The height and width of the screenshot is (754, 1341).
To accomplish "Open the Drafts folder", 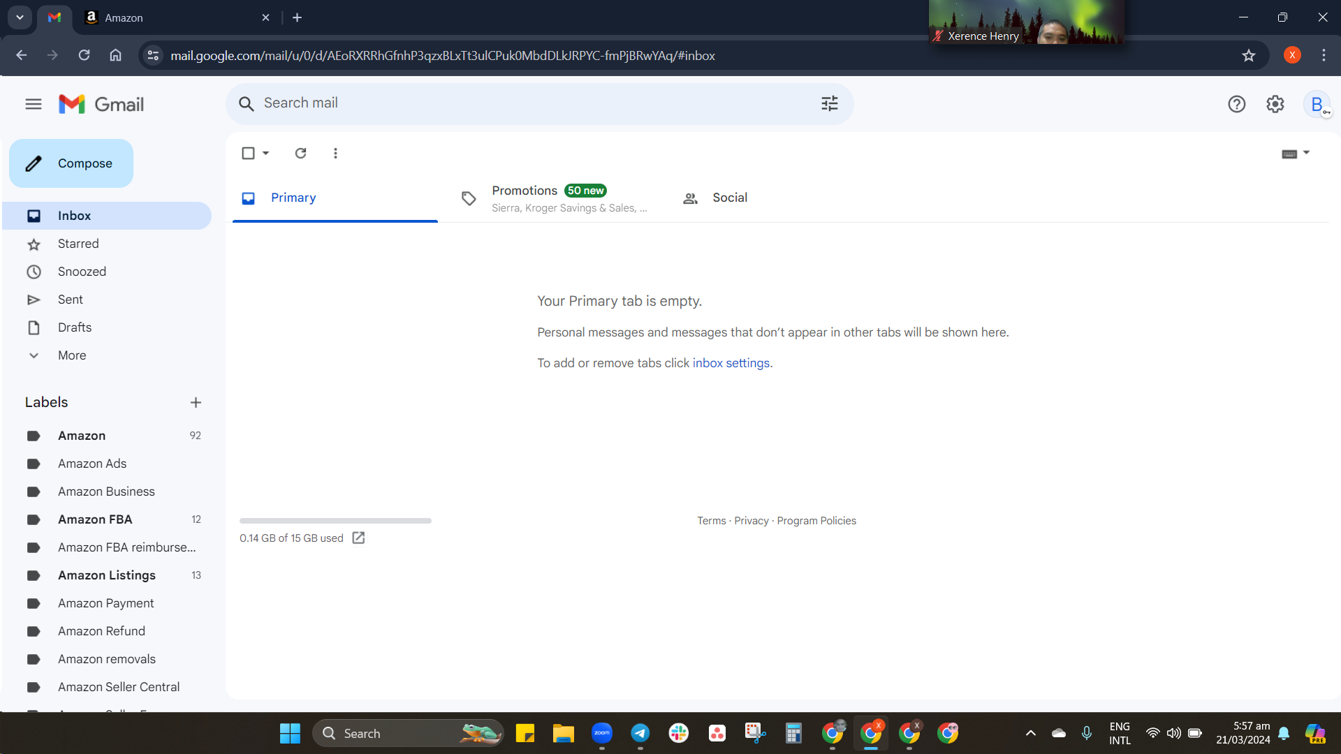I will click(x=106, y=327).
